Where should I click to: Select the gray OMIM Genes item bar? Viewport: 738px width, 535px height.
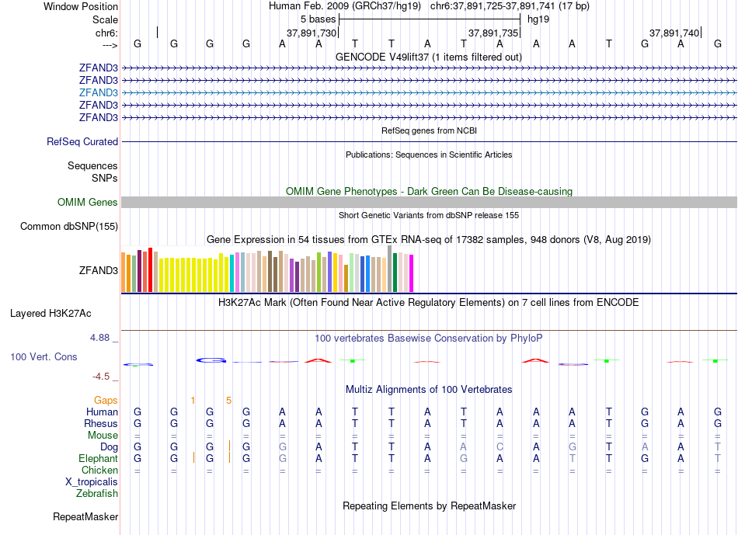click(429, 203)
